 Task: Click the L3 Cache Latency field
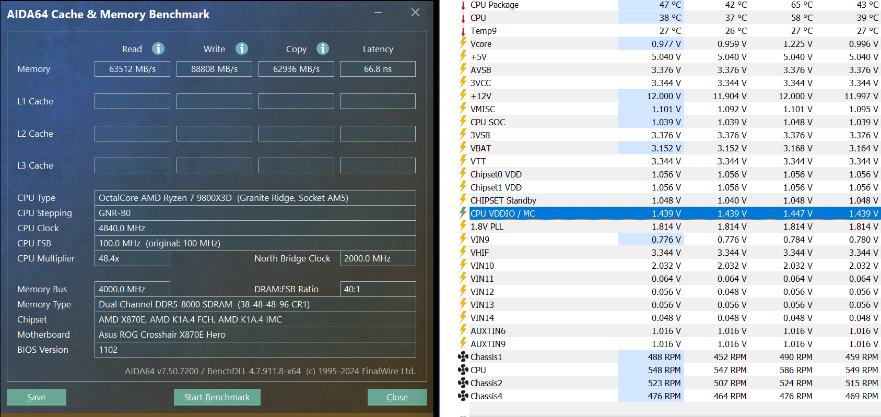point(378,165)
